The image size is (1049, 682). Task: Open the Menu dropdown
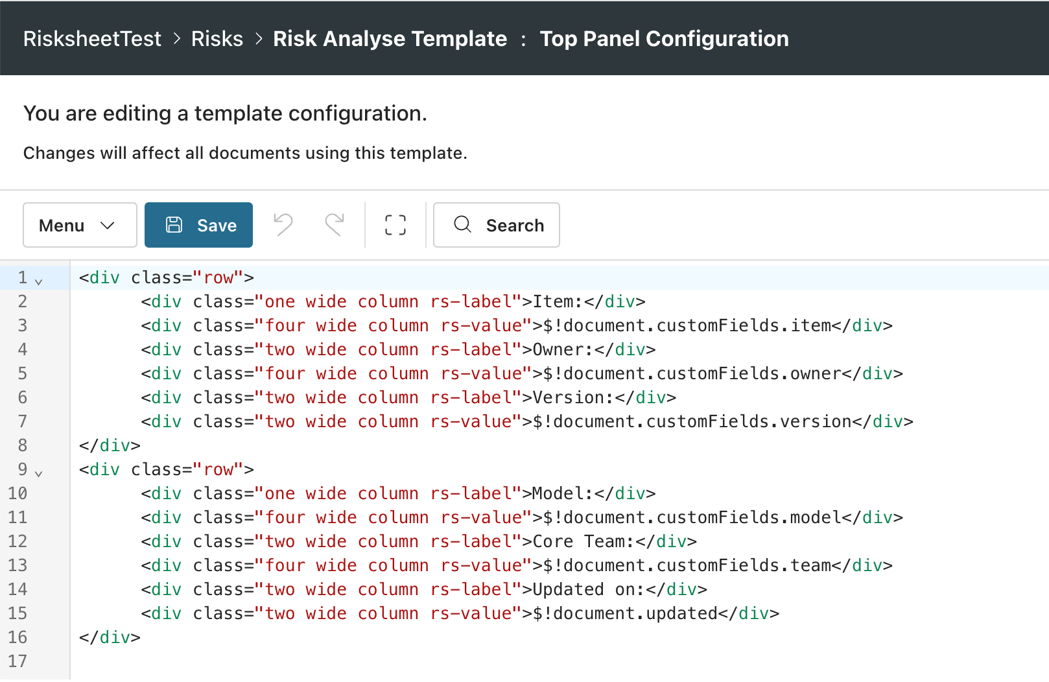(80, 225)
